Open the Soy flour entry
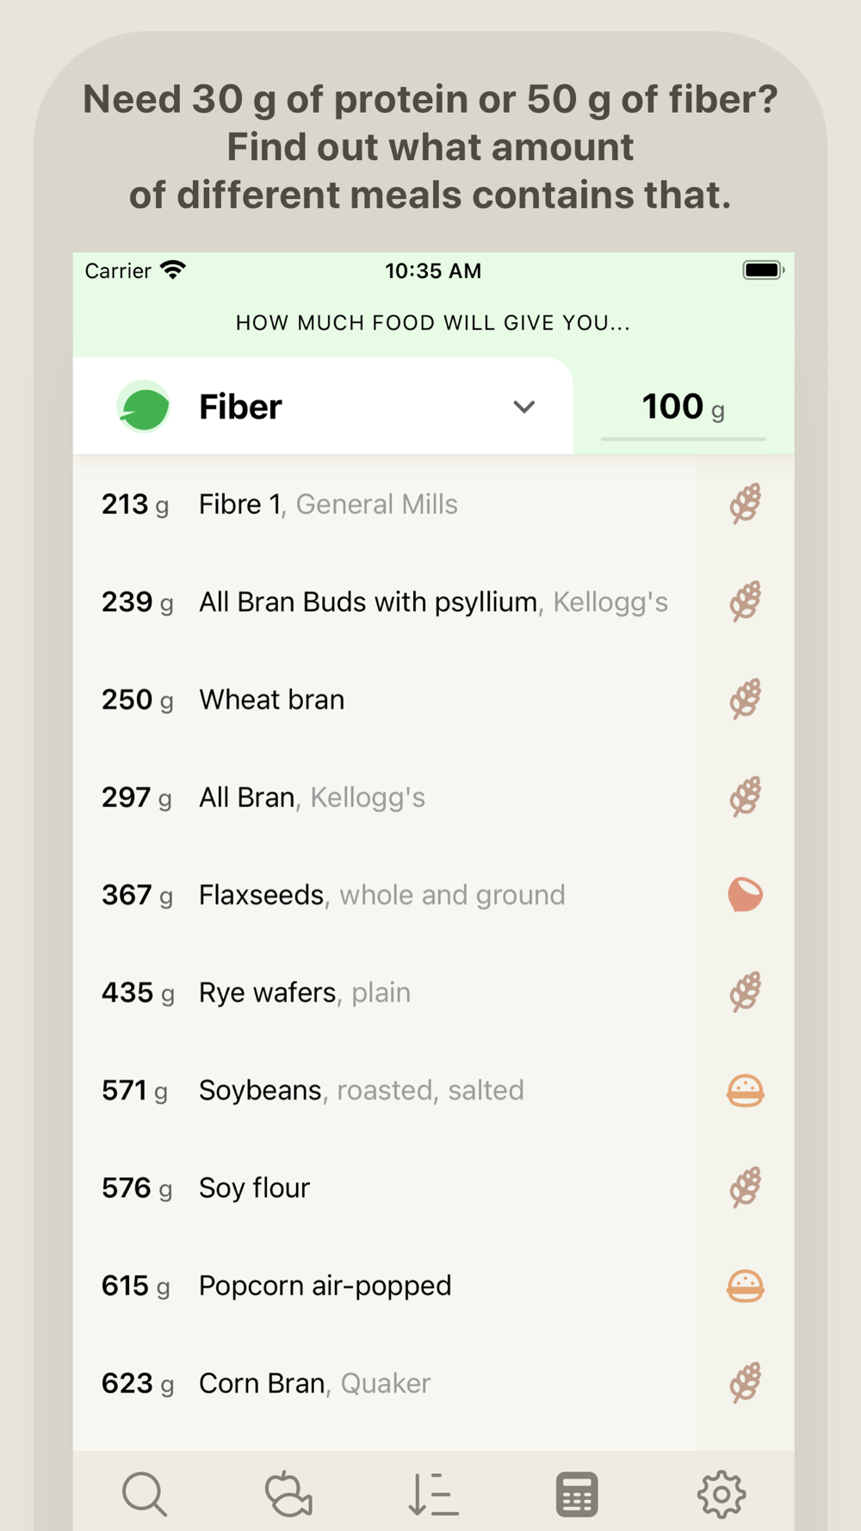Image resolution: width=861 pixels, height=1531 pixels. [x=386, y=1187]
